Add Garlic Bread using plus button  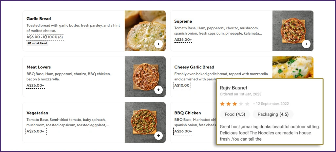coord(159,44)
